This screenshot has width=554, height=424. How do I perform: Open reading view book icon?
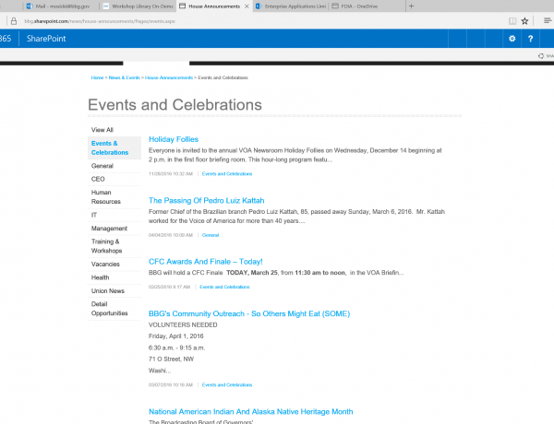click(x=512, y=21)
